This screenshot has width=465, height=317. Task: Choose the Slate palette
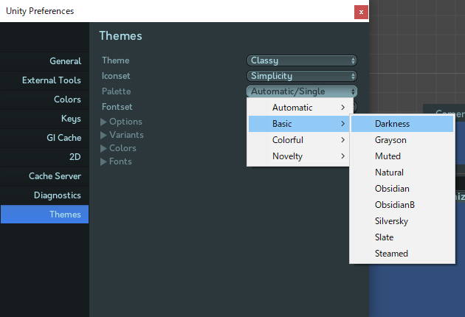point(402,237)
